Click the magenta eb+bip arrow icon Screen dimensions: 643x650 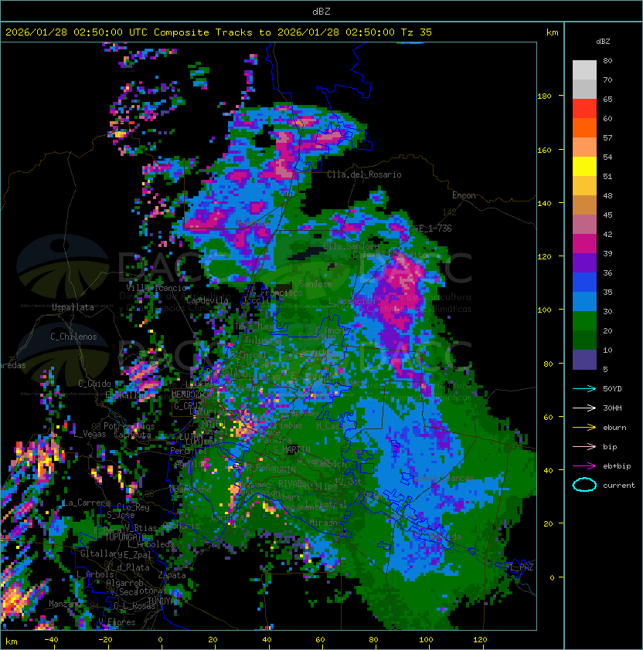click(584, 465)
